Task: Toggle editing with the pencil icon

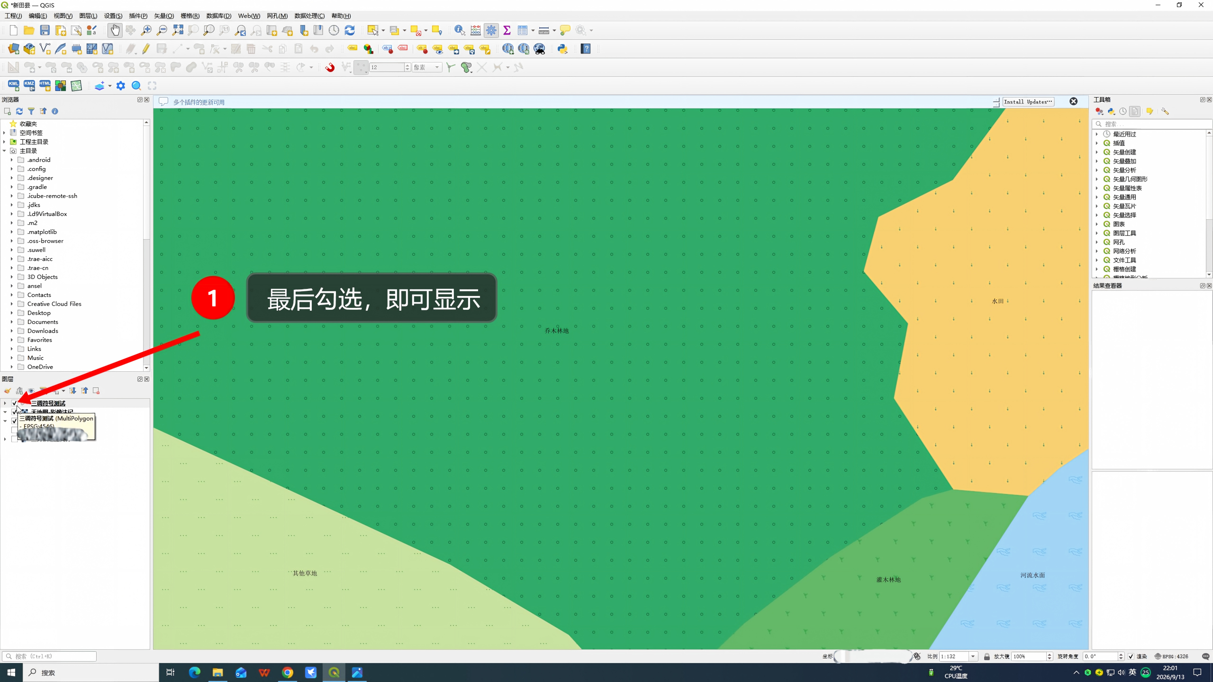Action: coord(146,49)
